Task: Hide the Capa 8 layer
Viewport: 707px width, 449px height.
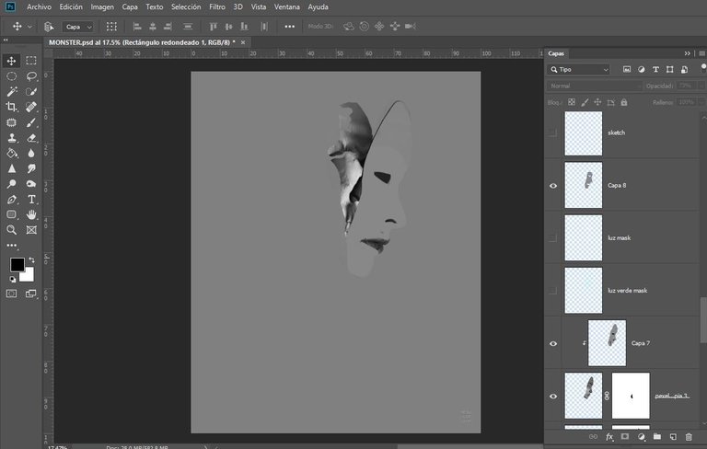Action: (553, 186)
